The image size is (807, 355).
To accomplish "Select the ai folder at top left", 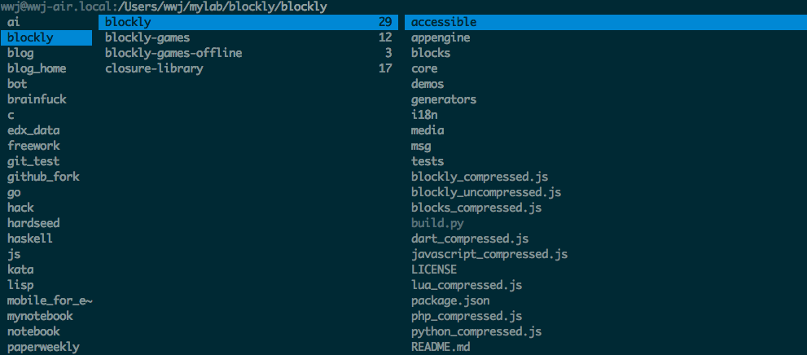I will pos(14,22).
